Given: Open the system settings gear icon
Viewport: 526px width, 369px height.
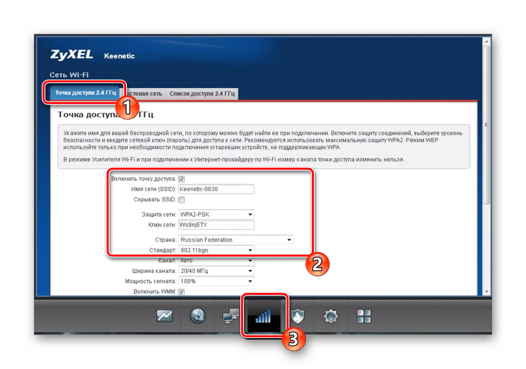Looking at the screenshot, I should coord(331,316).
